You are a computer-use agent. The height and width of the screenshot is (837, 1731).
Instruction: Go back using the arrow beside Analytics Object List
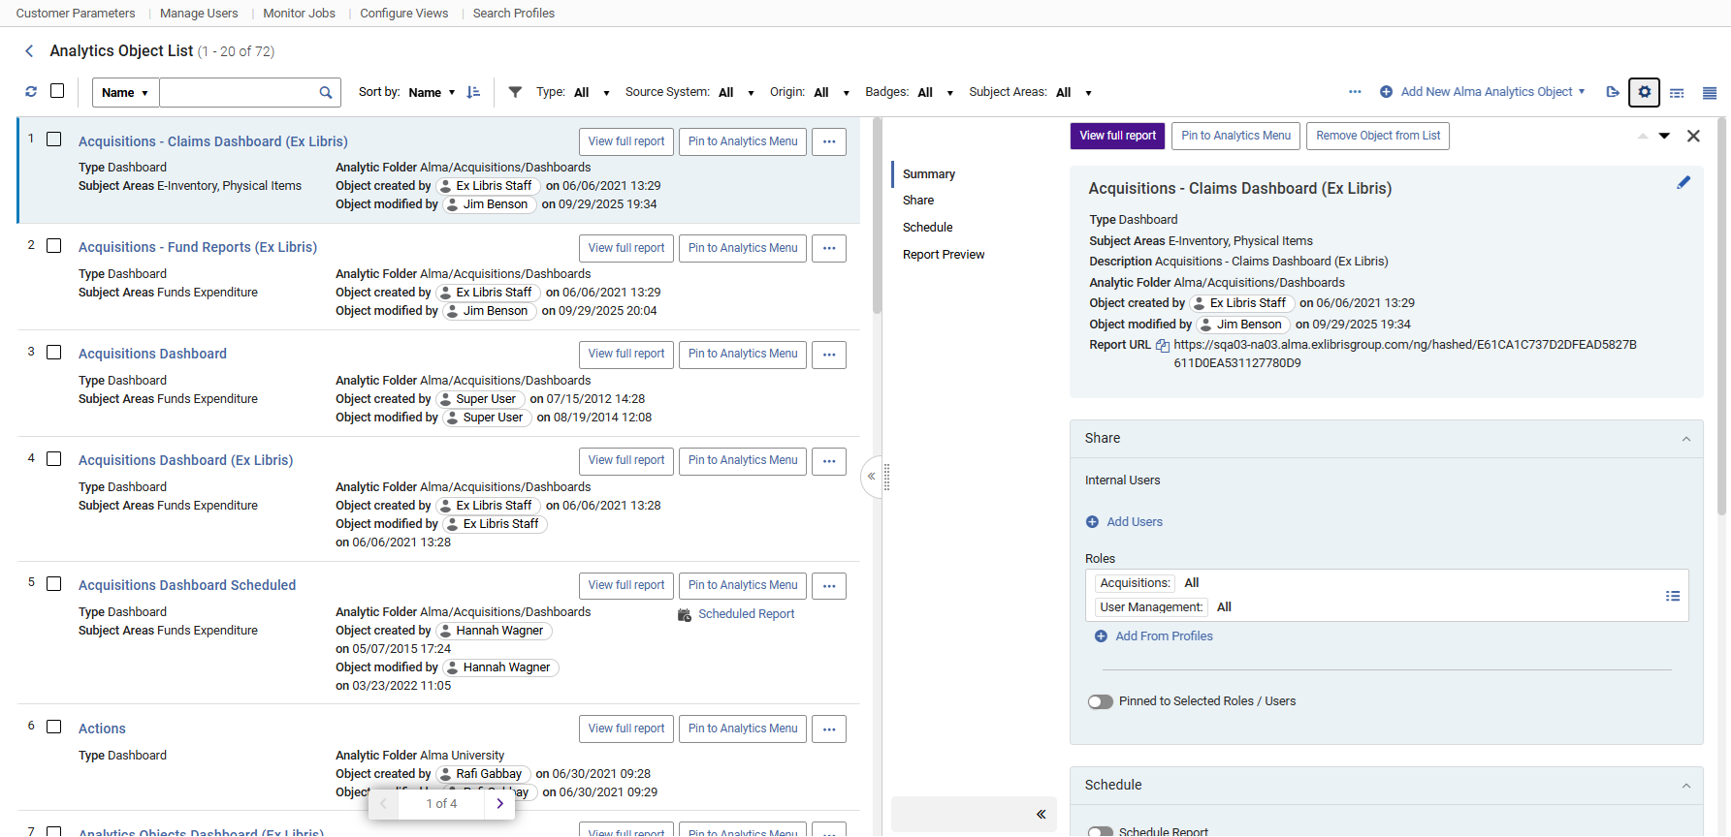[29, 51]
